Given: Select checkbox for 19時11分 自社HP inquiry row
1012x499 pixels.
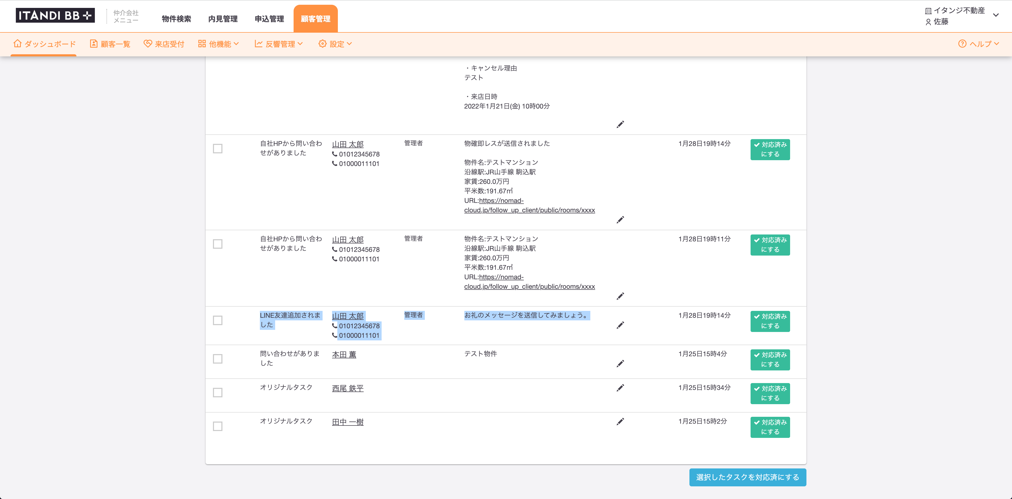Looking at the screenshot, I should point(218,244).
